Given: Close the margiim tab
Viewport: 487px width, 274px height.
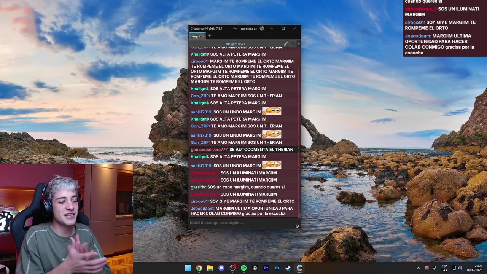Looking at the screenshot, I should [x=204, y=36].
